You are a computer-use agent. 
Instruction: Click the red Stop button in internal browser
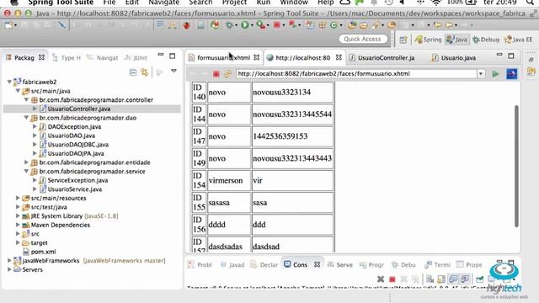(x=216, y=74)
